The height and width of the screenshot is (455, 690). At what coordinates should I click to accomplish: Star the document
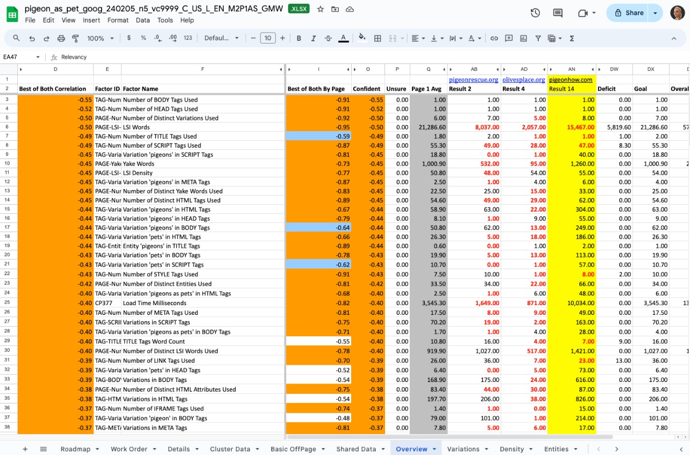coord(321,9)
